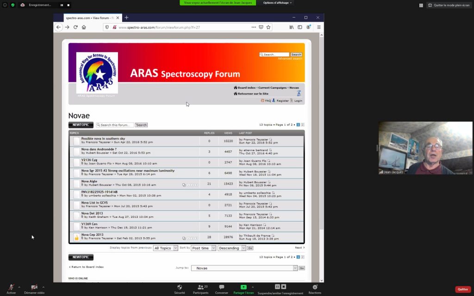Turn on camera with Démarrer vidéo

pyautogui.click(x=34, y=289)
